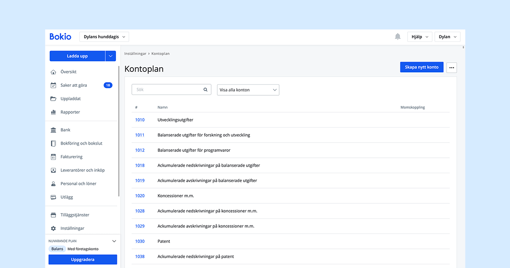Click the Inställningar gear icon
Image resolution: width=510 pixels, height=268 pixels.
click(x=53, y=228)
